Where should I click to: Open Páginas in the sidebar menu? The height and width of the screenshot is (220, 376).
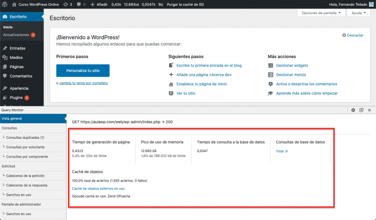[x=17, y=67]
